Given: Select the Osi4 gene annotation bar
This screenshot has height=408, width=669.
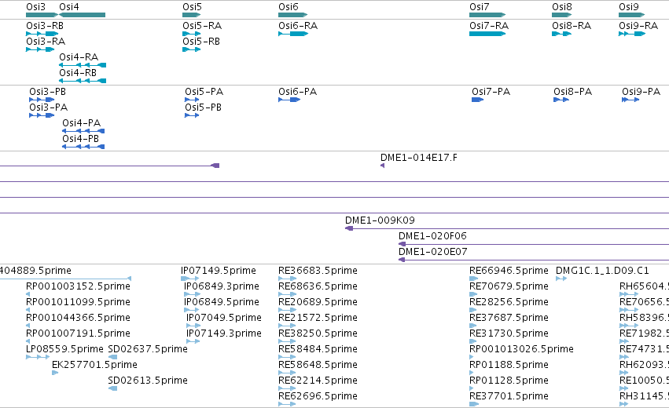Looking at the screenshot, I should coord(83,15).
